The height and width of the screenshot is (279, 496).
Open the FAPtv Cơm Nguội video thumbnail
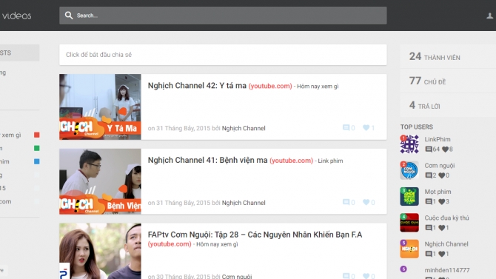[x=100, y=251]
